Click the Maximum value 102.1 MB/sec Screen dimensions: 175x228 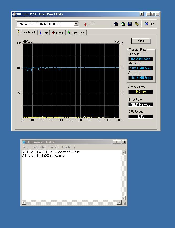[x=141, y=68]
